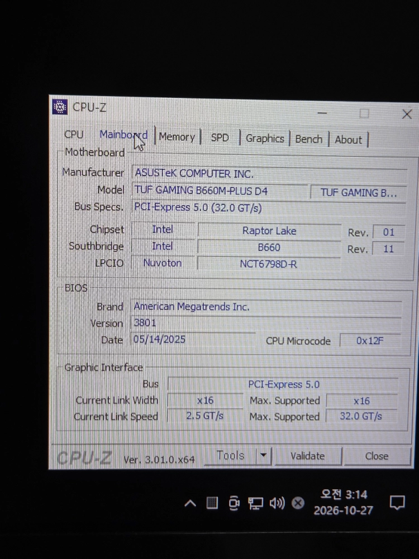Click the current link width x16 value

[205, 400]
